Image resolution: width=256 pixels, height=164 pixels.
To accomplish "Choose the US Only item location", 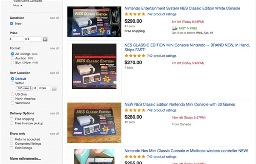I will 12,94.
